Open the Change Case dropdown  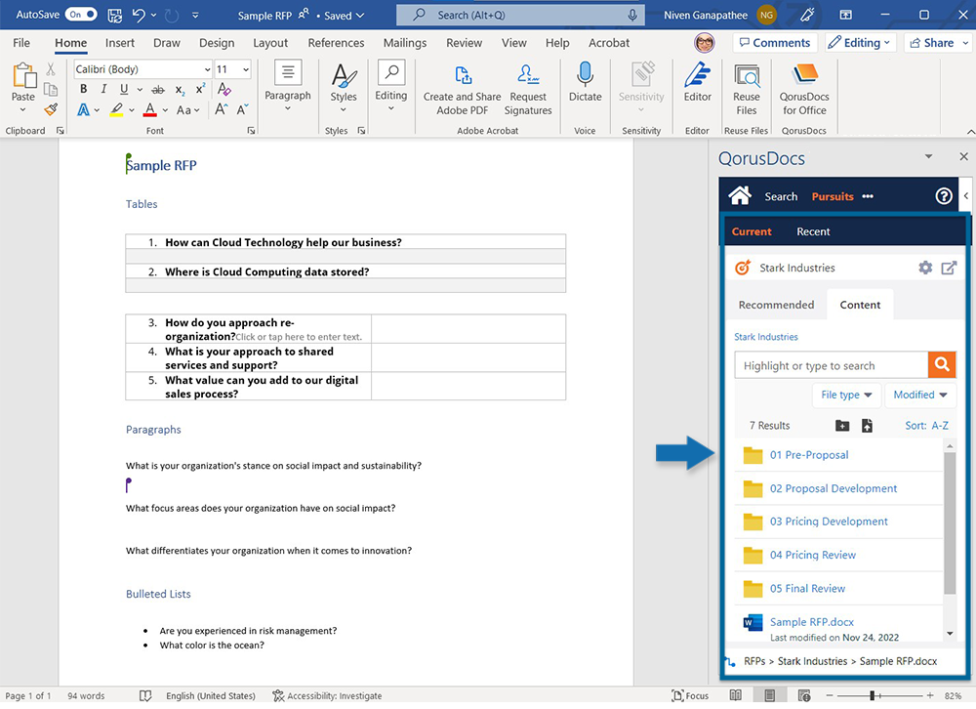(x=187, y=110)
